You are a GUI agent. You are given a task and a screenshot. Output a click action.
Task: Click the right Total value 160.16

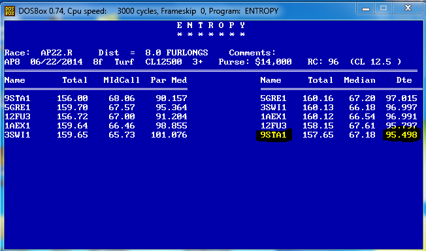[x=318, y=98]
